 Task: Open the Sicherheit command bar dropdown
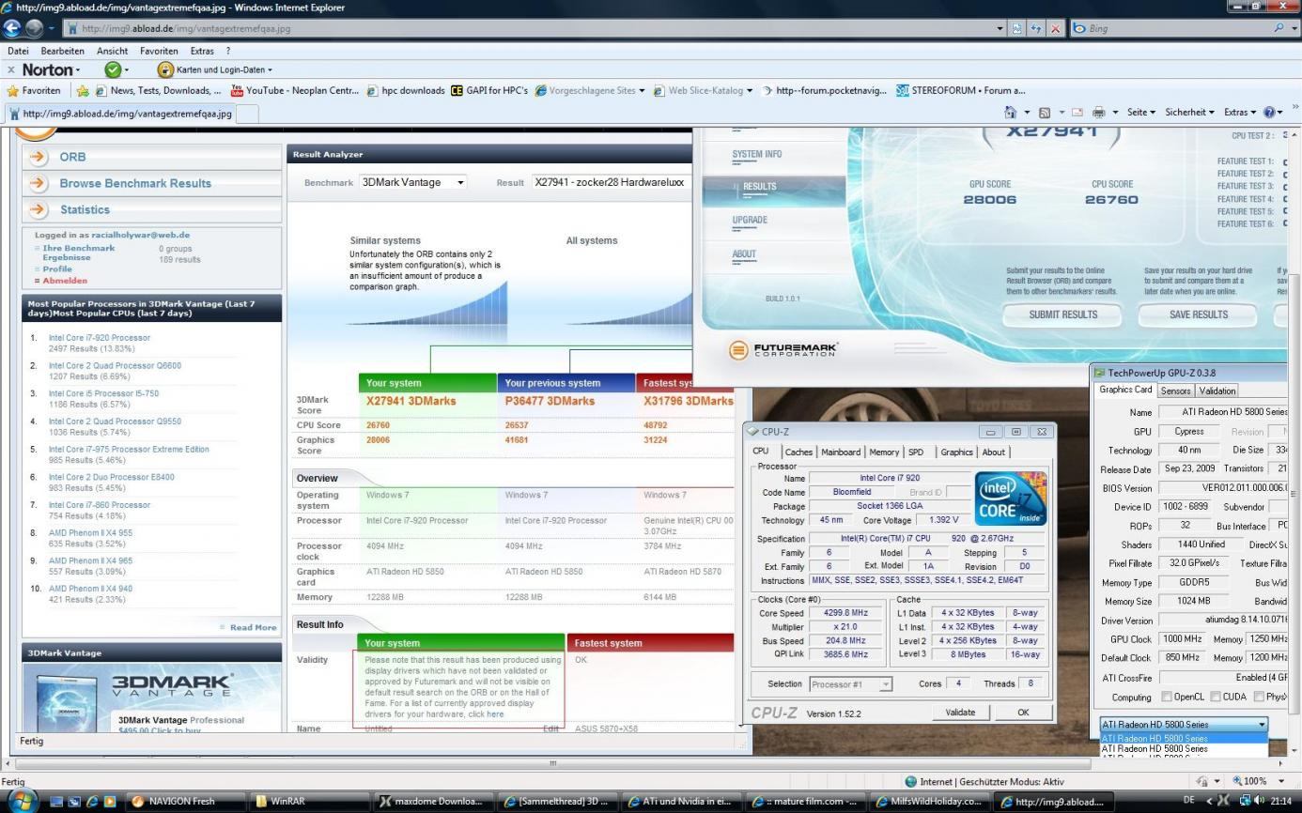pyautogui.click(x=1190, y=112)
